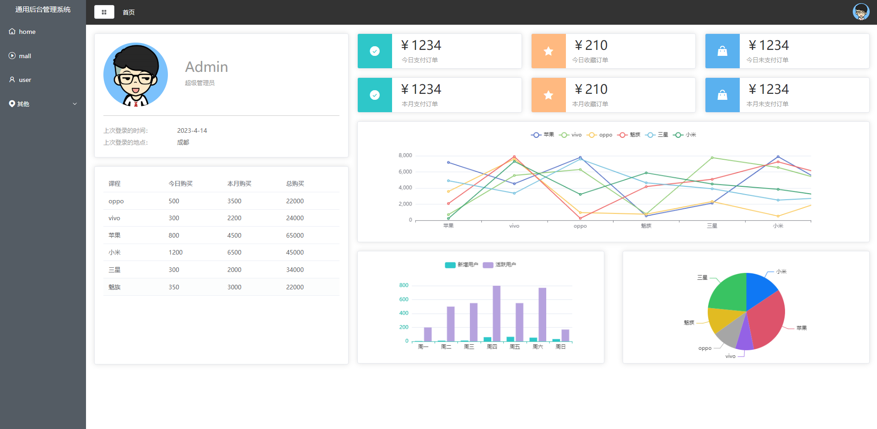Screen dimensions: 877x429
Task: Toggle vivo series in line chart legend
Action: click(x=570, y=135)
